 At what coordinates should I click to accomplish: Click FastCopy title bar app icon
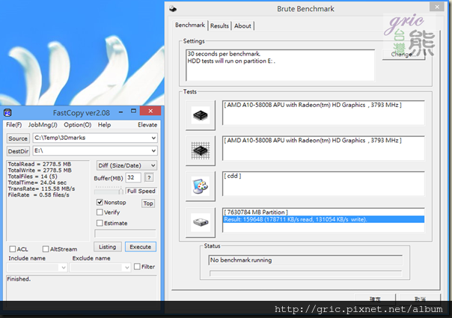tap(7, 113)
